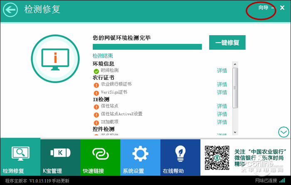Open 详情 for 信任站点ActiveX设置

(222, 114)
